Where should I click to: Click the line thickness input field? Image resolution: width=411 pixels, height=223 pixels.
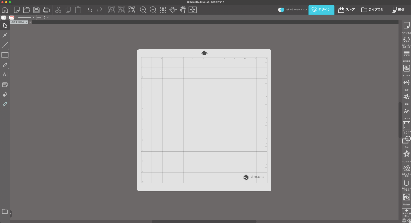pyautogui.click(x=39, y=17)
